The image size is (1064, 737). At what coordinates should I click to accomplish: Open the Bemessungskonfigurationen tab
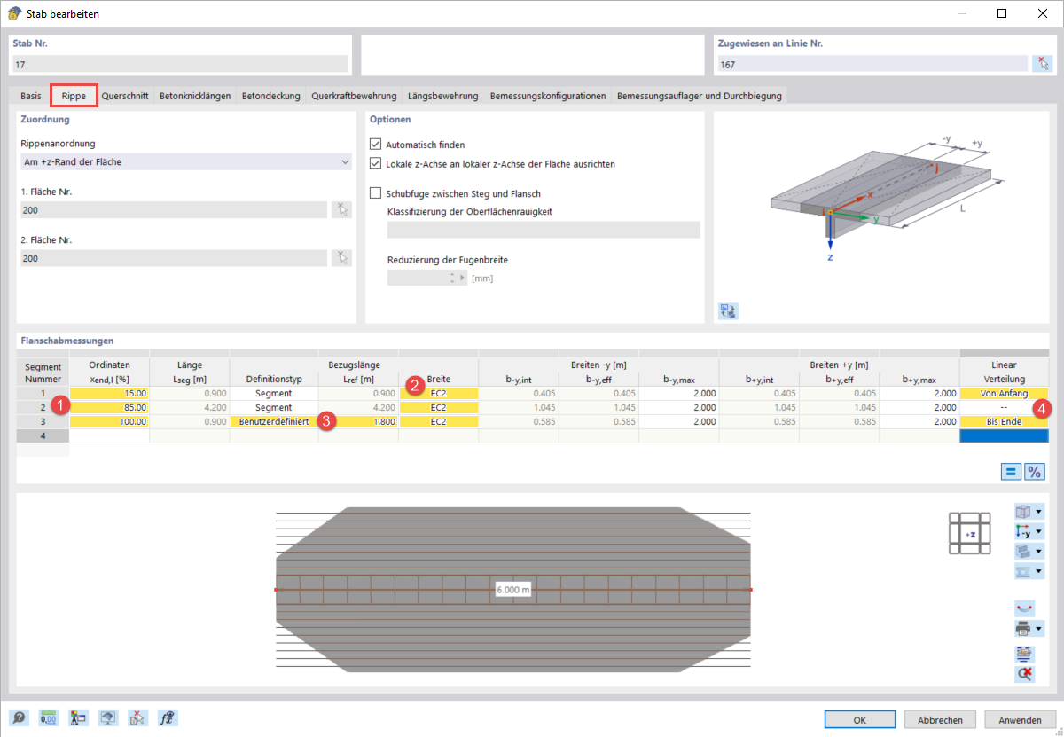pyautogui.click(x=548, y=96)
